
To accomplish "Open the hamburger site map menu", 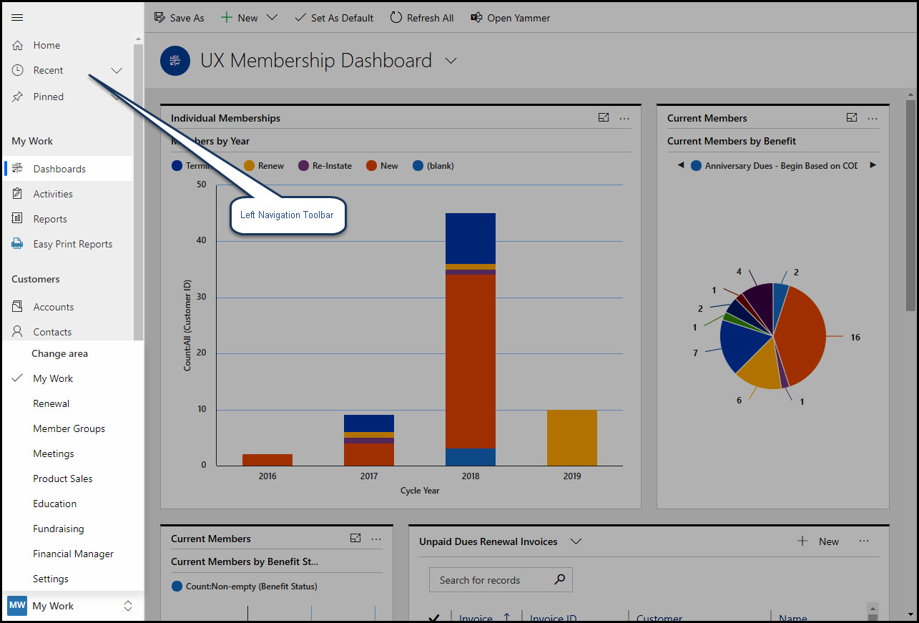I will click(x=17, y=17).
